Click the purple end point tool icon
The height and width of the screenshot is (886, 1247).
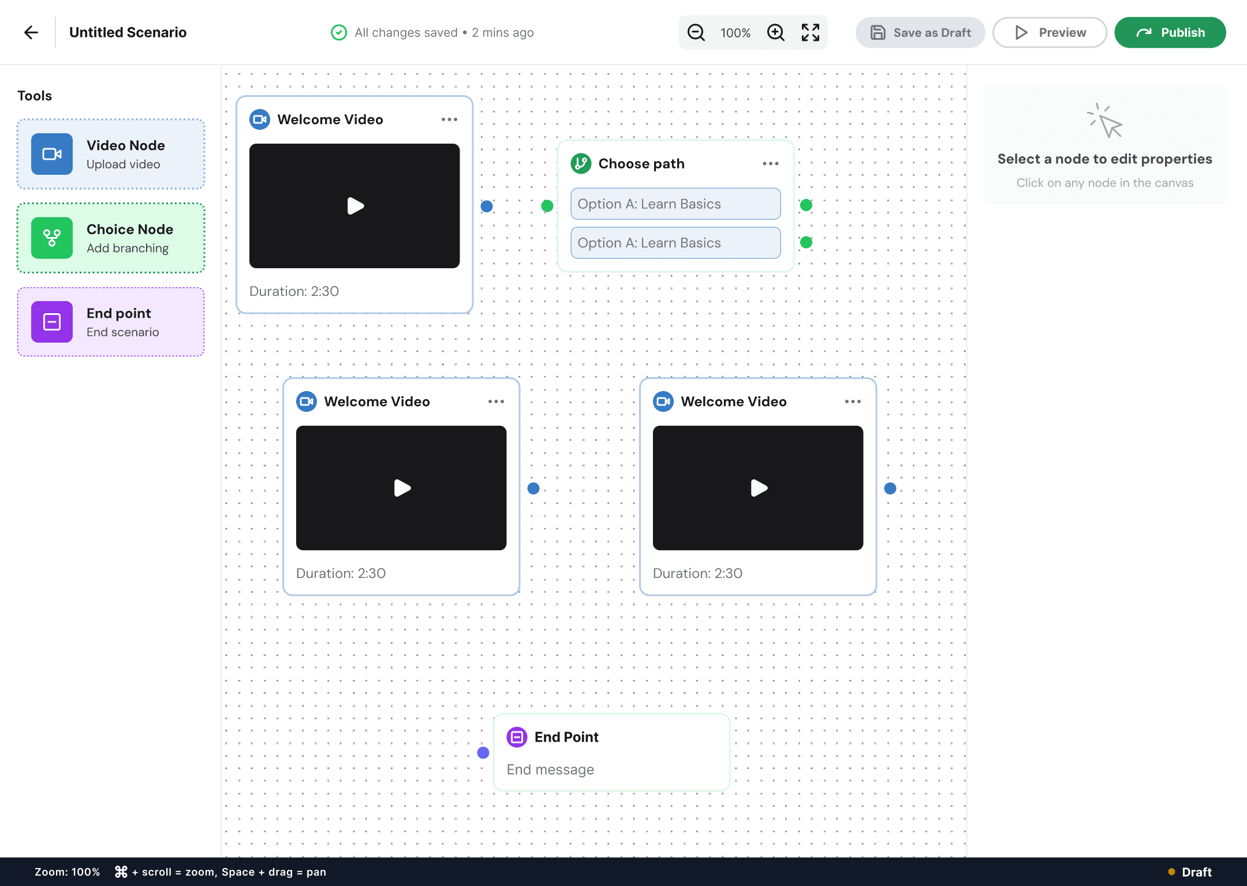click(x=52, y=322)
